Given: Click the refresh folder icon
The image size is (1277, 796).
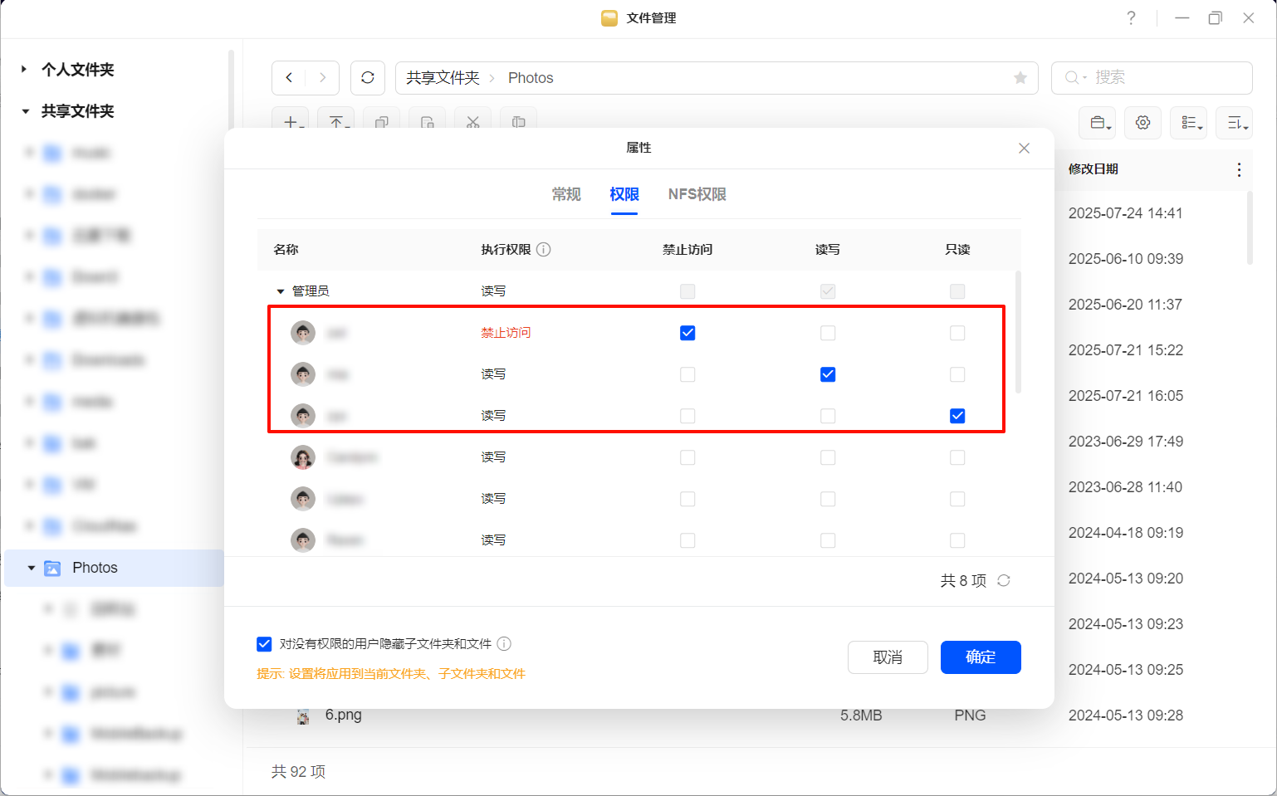Looking at the screenshot, I should [368, 78].
